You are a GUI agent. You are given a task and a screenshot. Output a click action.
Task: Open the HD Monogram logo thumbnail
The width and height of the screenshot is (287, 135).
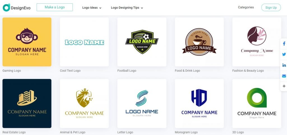pyautogui.click(x=199, y=103)
